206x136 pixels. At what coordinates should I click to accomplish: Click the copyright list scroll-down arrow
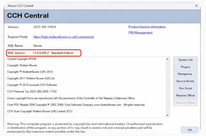click(168, 116)
